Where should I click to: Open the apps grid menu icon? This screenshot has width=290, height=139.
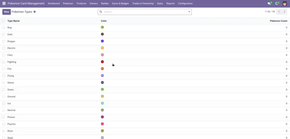(4, 3)
